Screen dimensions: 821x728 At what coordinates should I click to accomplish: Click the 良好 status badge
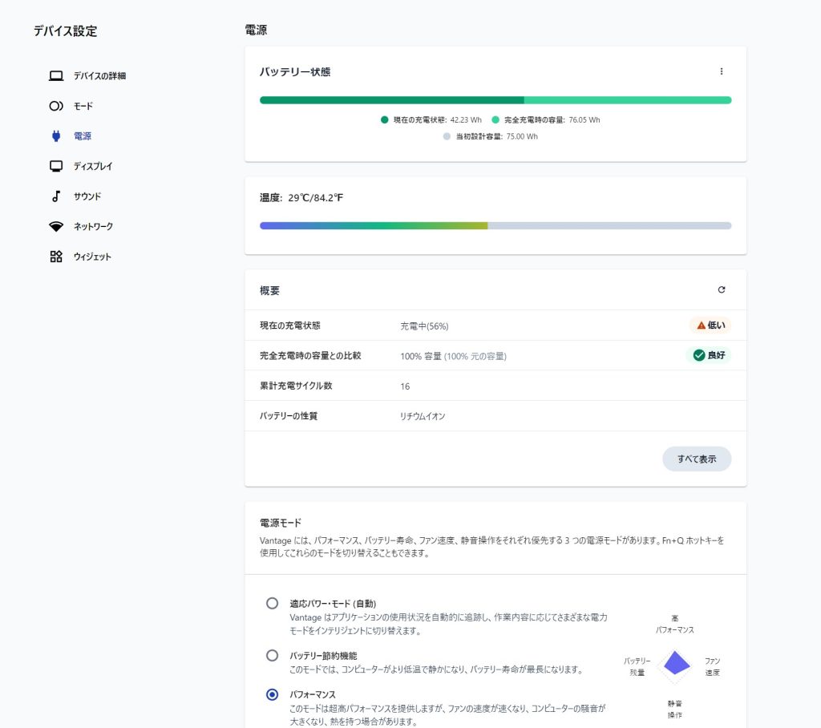[709, 355]
